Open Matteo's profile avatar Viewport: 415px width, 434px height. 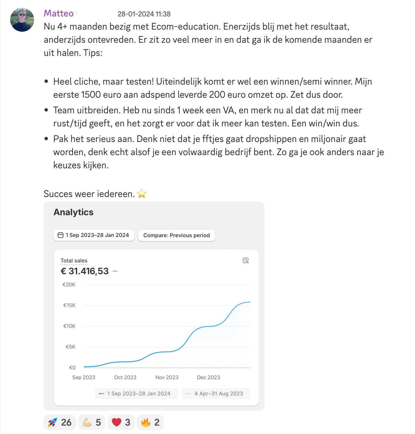click(22, 20)
